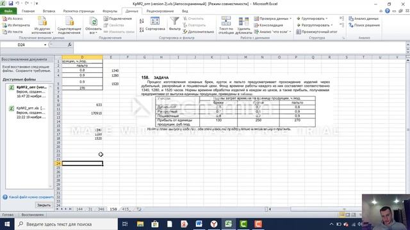Select second recovered file KpNR2_onт.xls
This screenshot has height=230, width=410.
tap(29, 112)
